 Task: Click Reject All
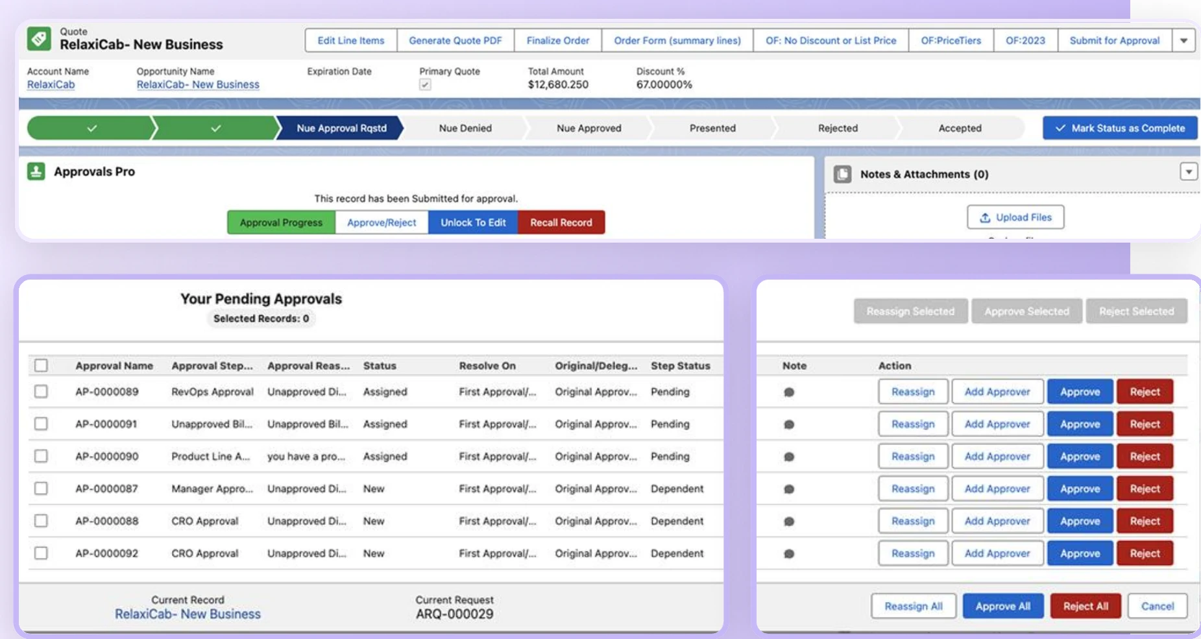click(x=1086, y=606)
